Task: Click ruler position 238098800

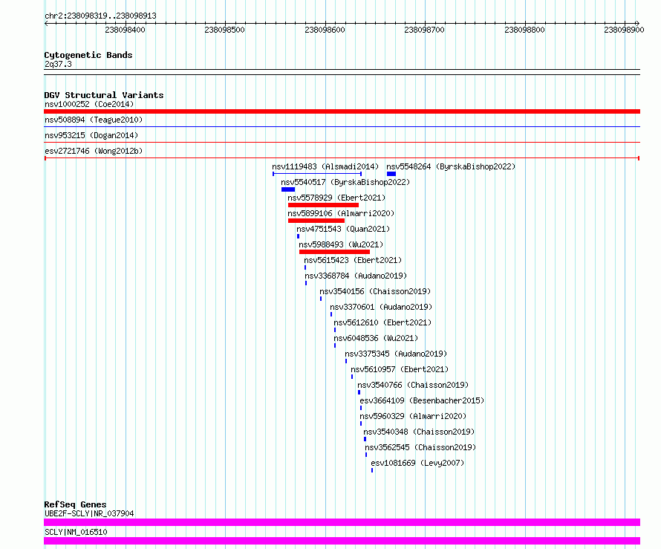Action: tap(525, 30)
